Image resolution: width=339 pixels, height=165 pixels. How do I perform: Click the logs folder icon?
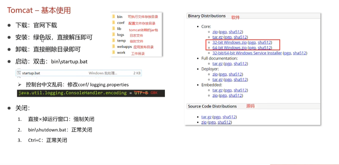coord(114,35)
